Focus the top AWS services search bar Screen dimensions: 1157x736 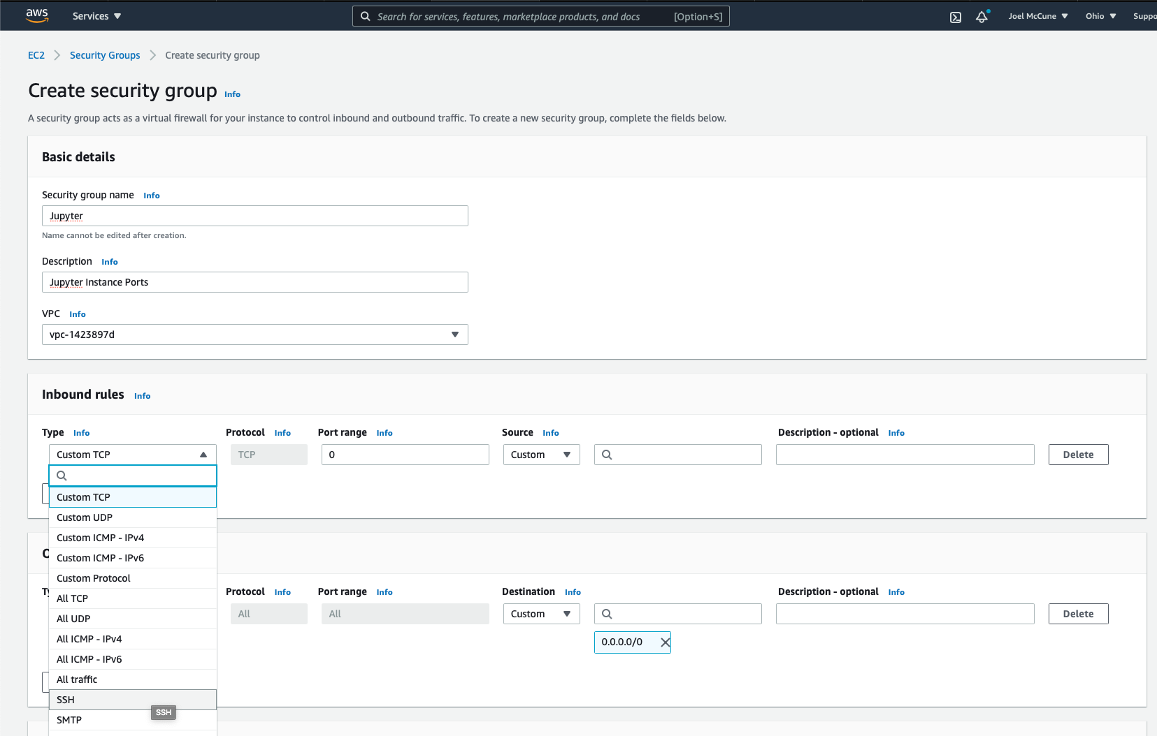(x=541, y=16)
